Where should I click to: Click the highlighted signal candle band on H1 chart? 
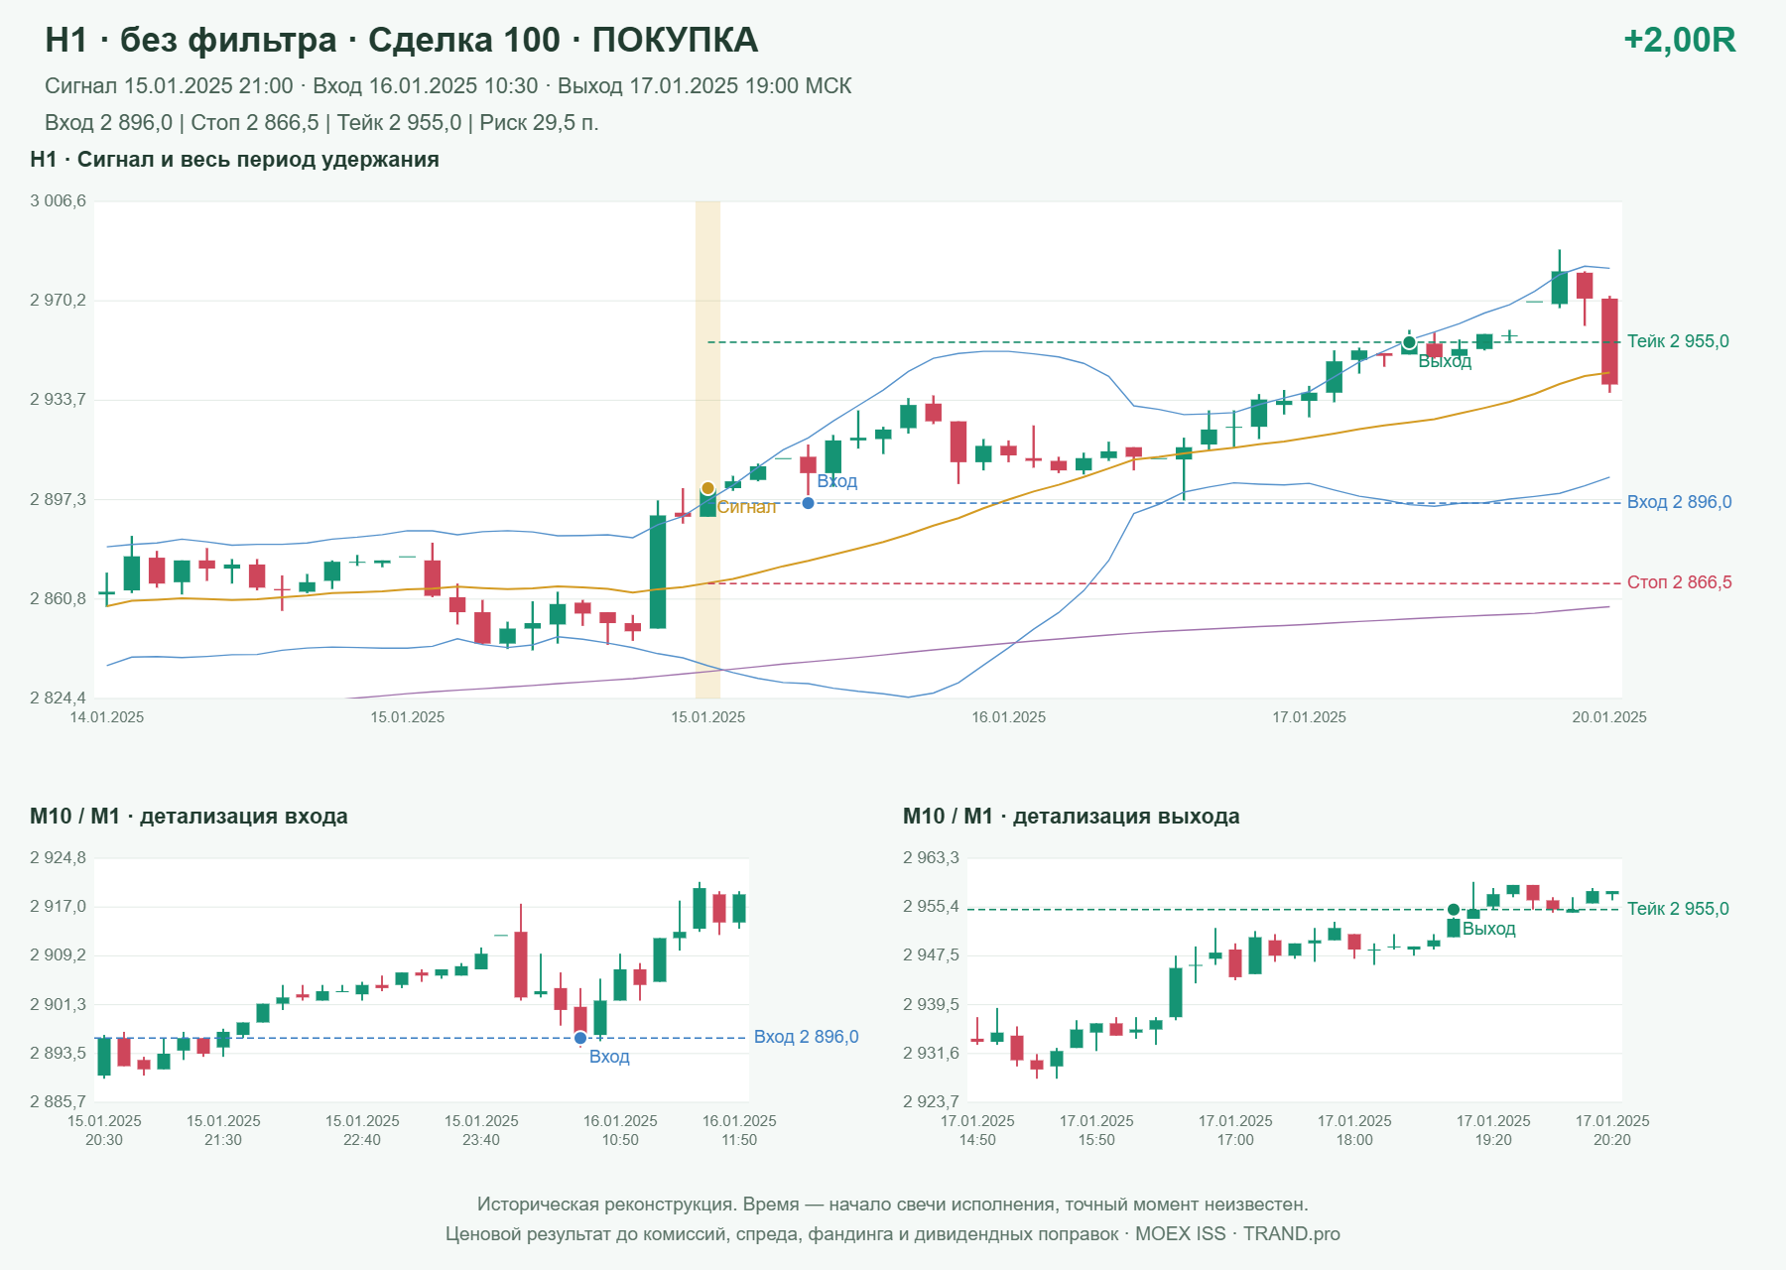click(x=707, y=449)
